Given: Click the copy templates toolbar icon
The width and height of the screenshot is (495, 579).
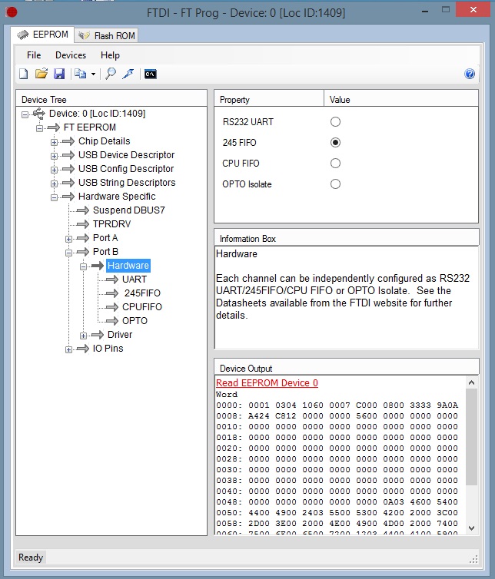Looking at the screenshot, I should tap(80, 74).
